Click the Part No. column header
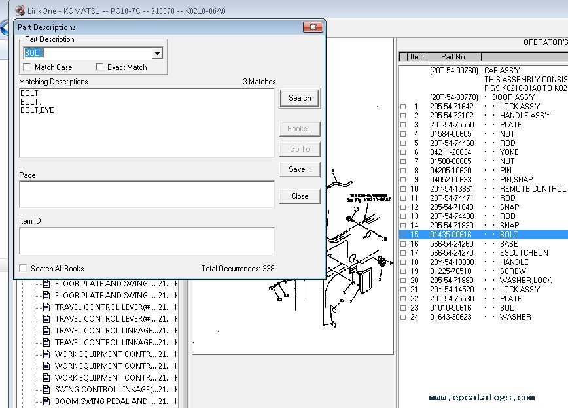568x408 pixels. pos(453,57)
